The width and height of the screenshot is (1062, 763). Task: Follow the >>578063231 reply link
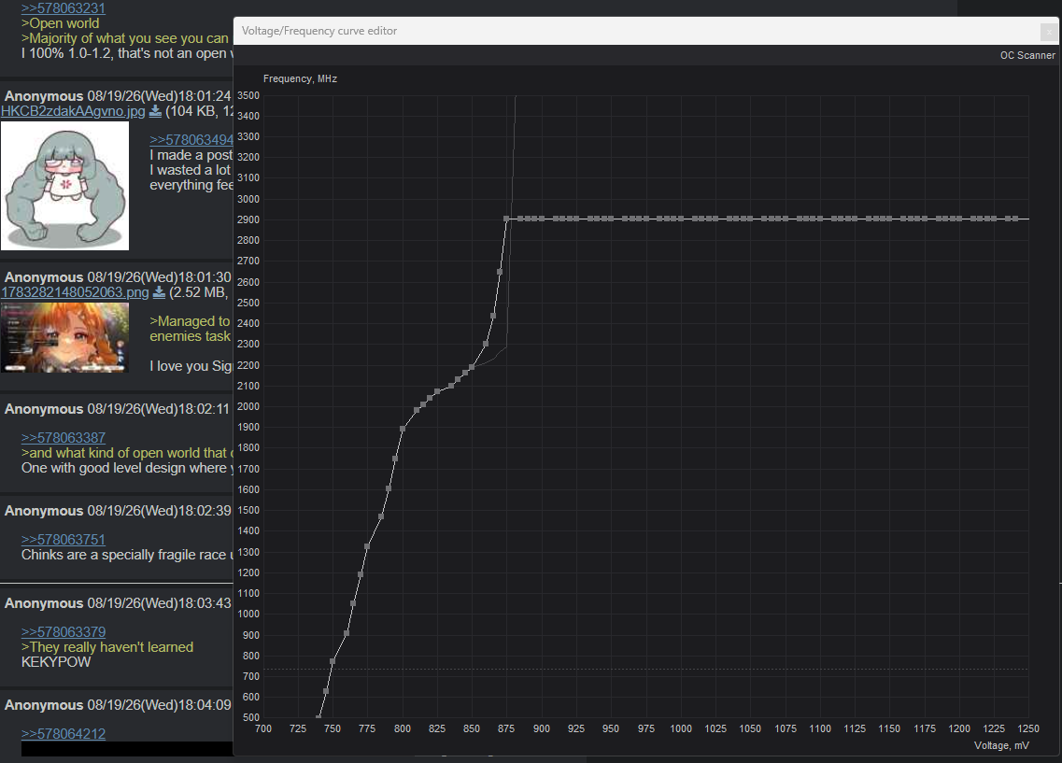click(x=63, y=8)
